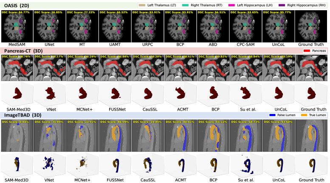Viewport: 330px width, 183px height.
Task: Select the ABD brain segmentation image
Action: (x=213, y=26)
